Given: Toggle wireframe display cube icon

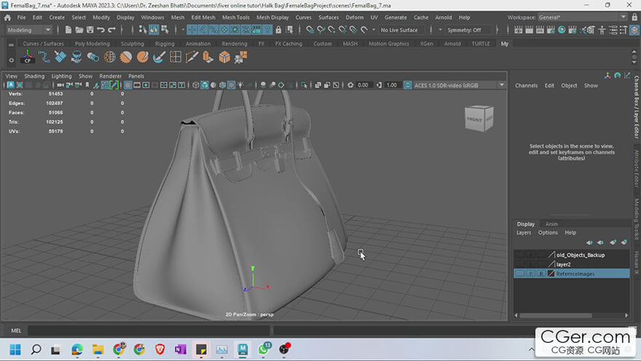Looking at the screenshot, I should click(196, 85).
